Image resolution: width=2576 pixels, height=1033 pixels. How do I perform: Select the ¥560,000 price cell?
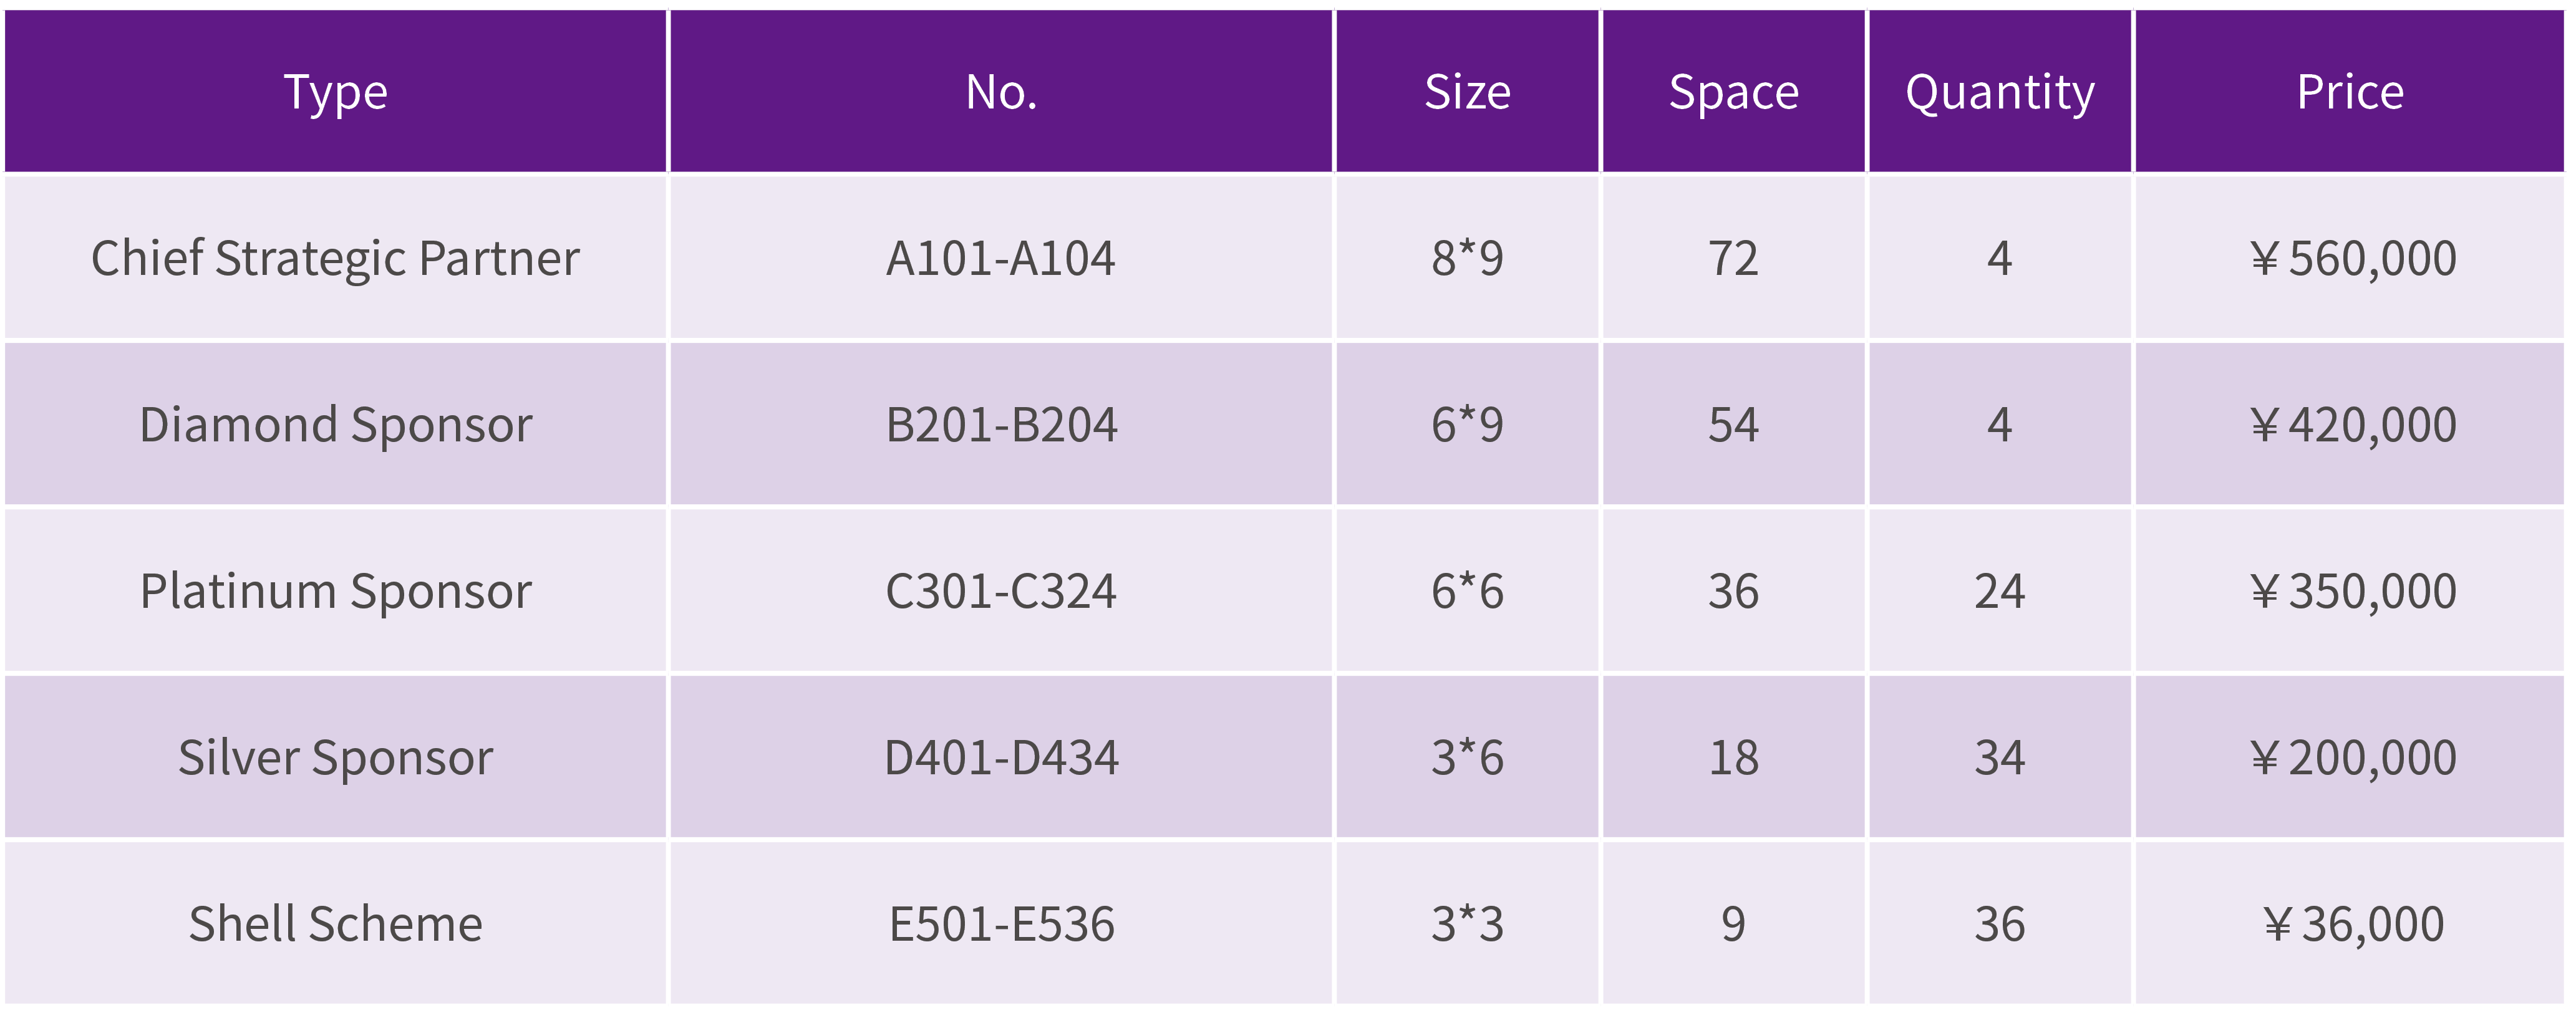coord(2352,257)
